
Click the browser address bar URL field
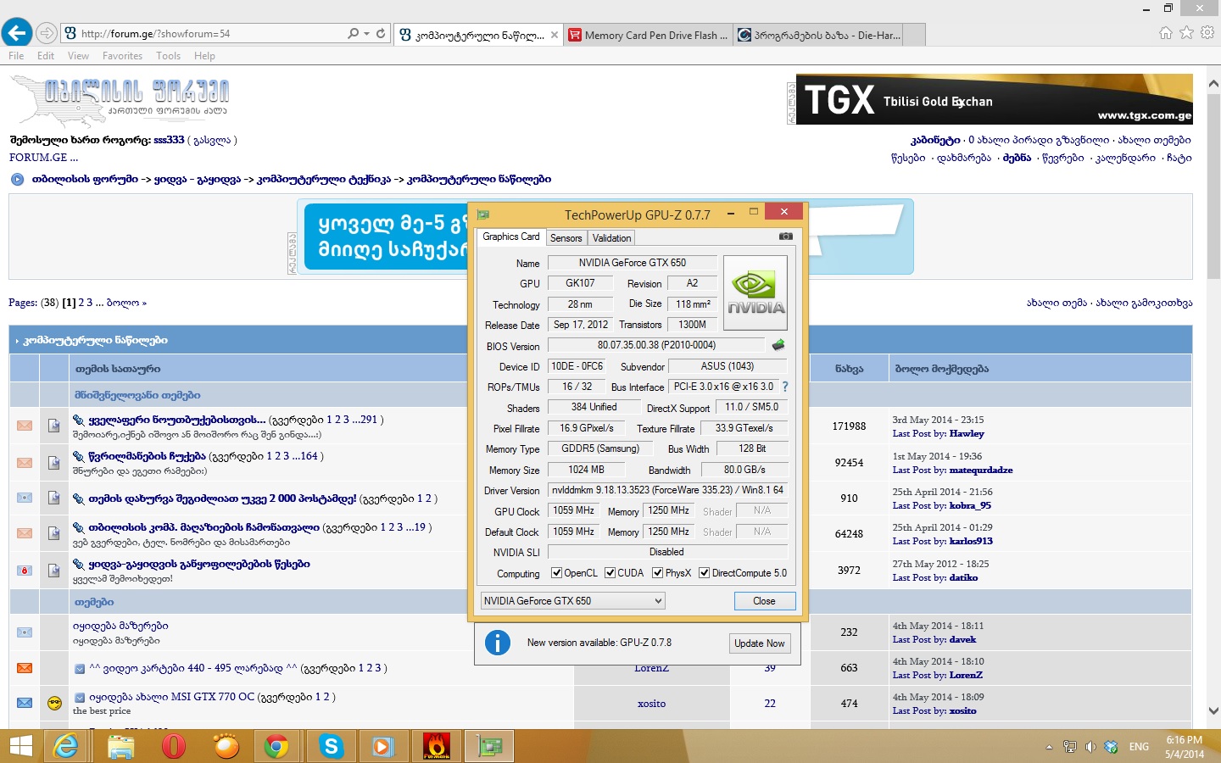203,34
